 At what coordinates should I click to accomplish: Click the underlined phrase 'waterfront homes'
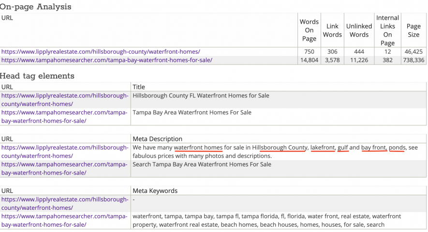pyautogui.click(x=198, y=148)
